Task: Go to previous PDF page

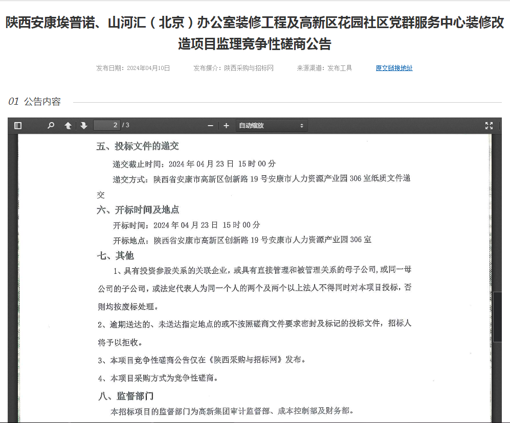Action: 68,125
